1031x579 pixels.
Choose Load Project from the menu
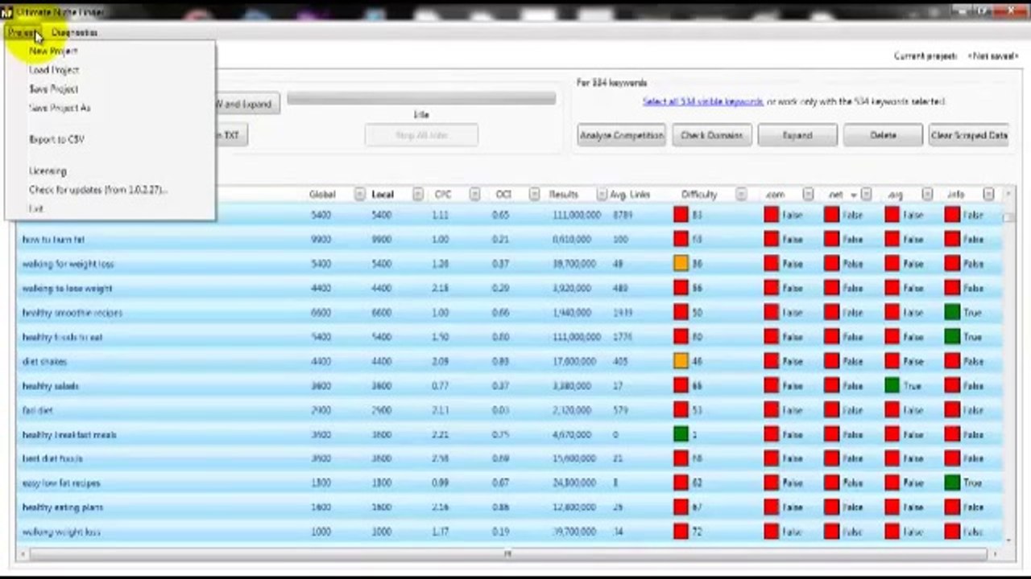(54, 70)
